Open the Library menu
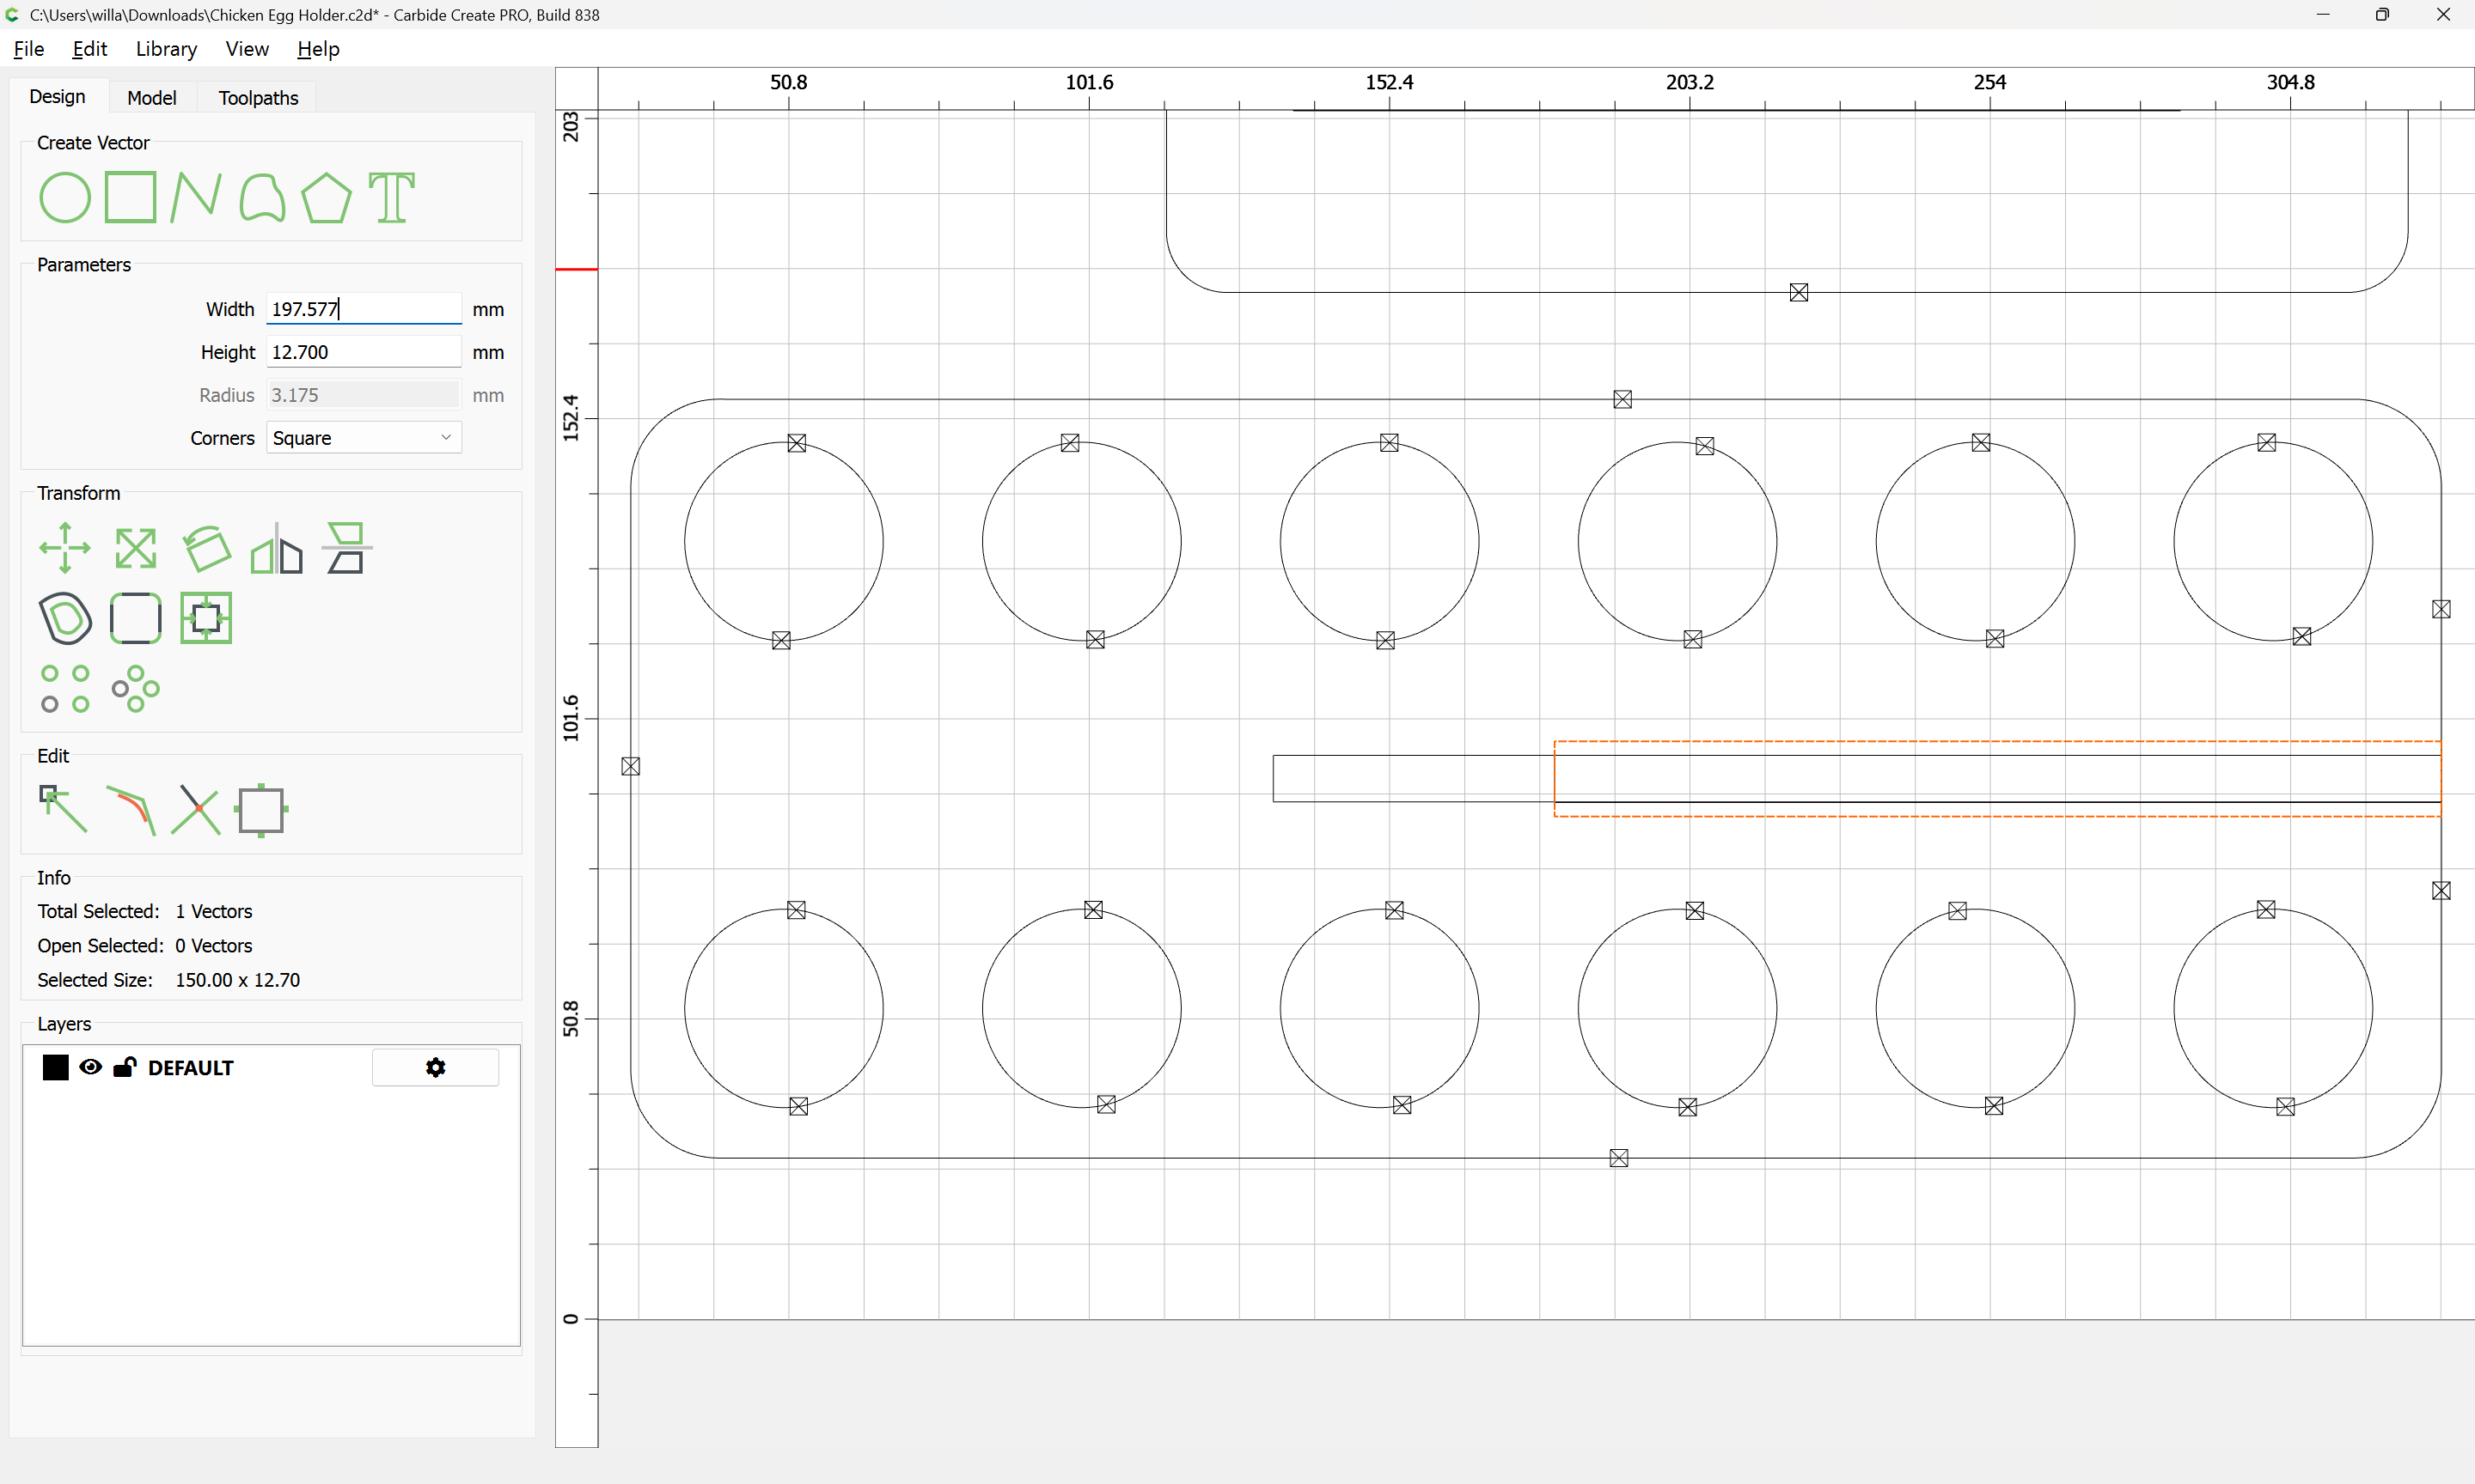Screen dimensions: 2475x1484 tap(166, 49)
